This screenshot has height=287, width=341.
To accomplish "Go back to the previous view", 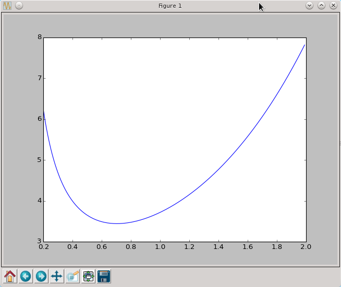I will tap(26, 276).
